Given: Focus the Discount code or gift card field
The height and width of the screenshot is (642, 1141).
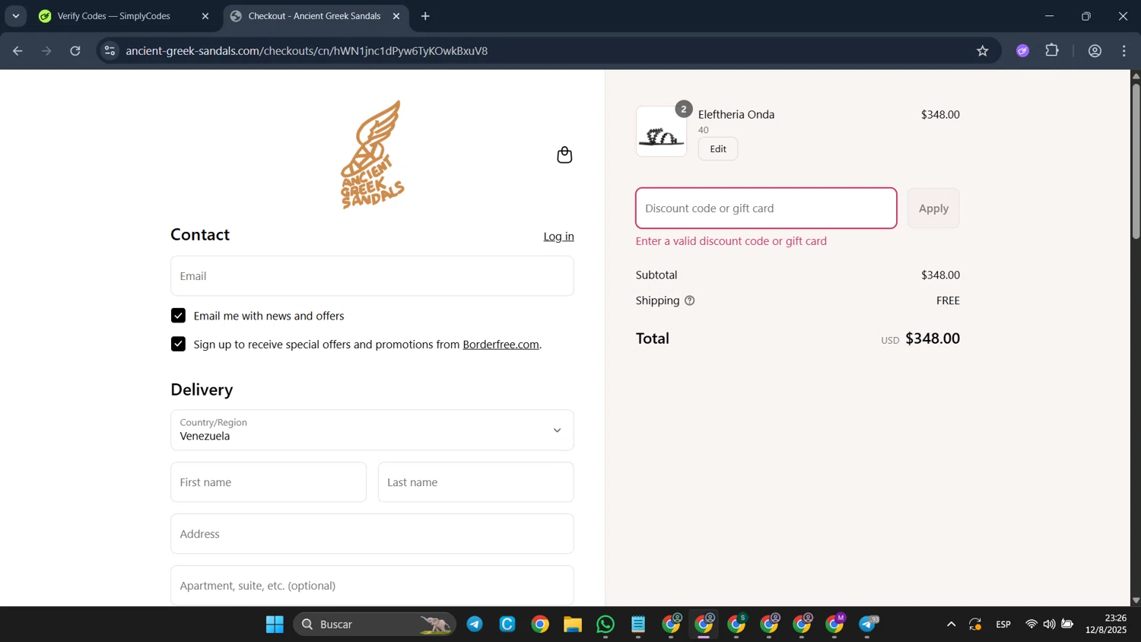Looking at the screenshot, I should tap(766, 208).
